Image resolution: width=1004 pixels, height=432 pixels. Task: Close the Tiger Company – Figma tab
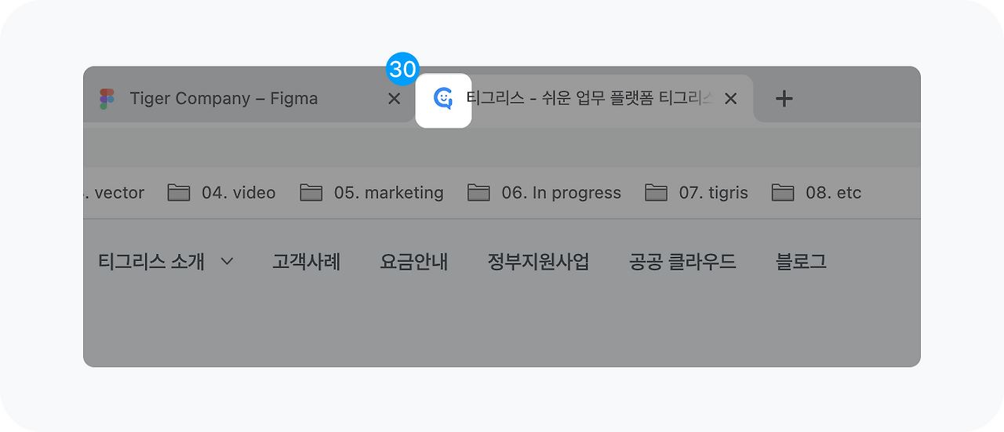[395, 99]
